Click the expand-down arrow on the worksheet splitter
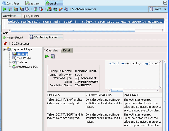This screenshot has width=169, height=131. click(7, 33)
